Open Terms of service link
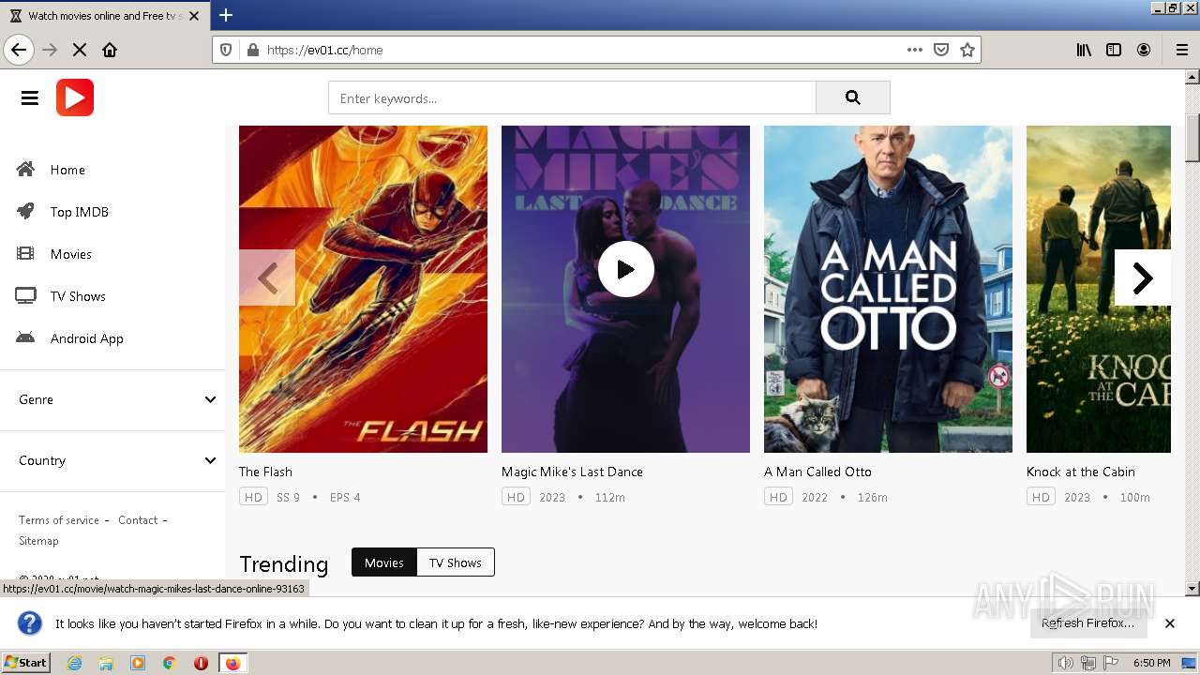 pos(59,520)
